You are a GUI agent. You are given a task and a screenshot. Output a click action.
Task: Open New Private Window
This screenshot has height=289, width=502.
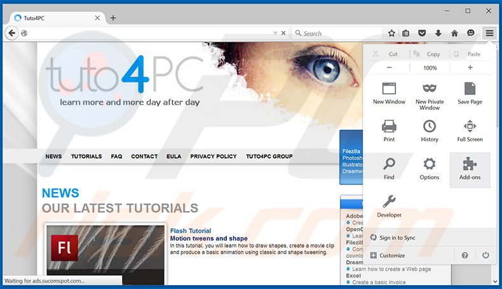(x=430, y=96)
